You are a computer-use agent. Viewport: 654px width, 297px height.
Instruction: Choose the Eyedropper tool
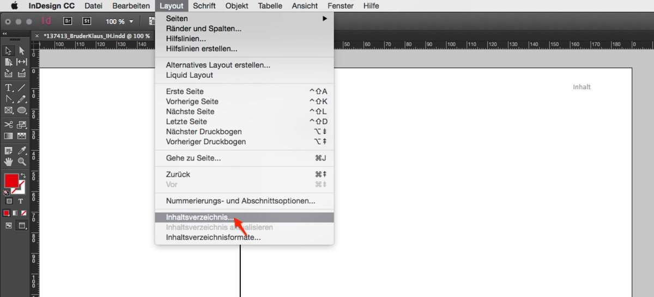(x=22, y=150)
